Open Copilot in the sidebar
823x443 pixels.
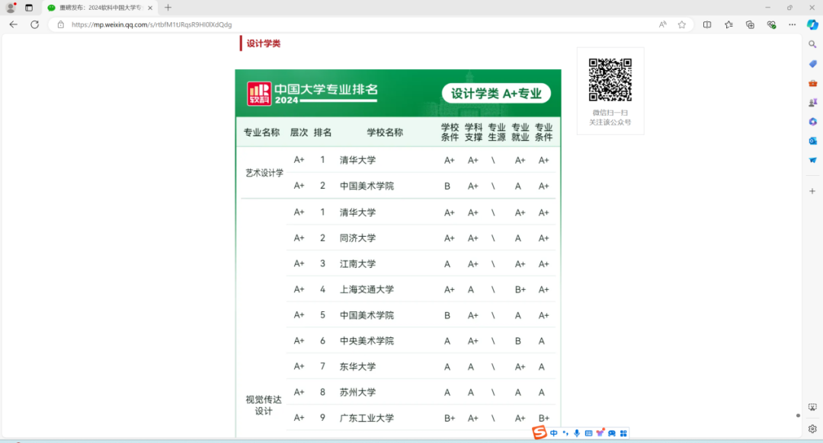812,24
